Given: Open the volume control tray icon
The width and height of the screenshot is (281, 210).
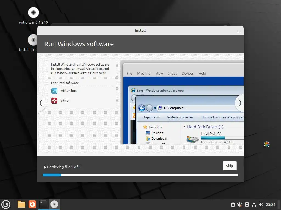Looking at the screenshot, I should 261,205.
